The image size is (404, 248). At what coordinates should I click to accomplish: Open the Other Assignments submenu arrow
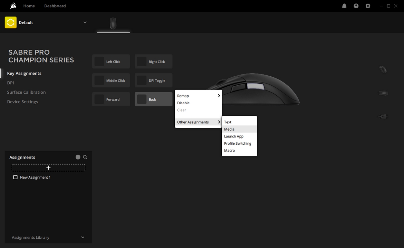(219, 122)
